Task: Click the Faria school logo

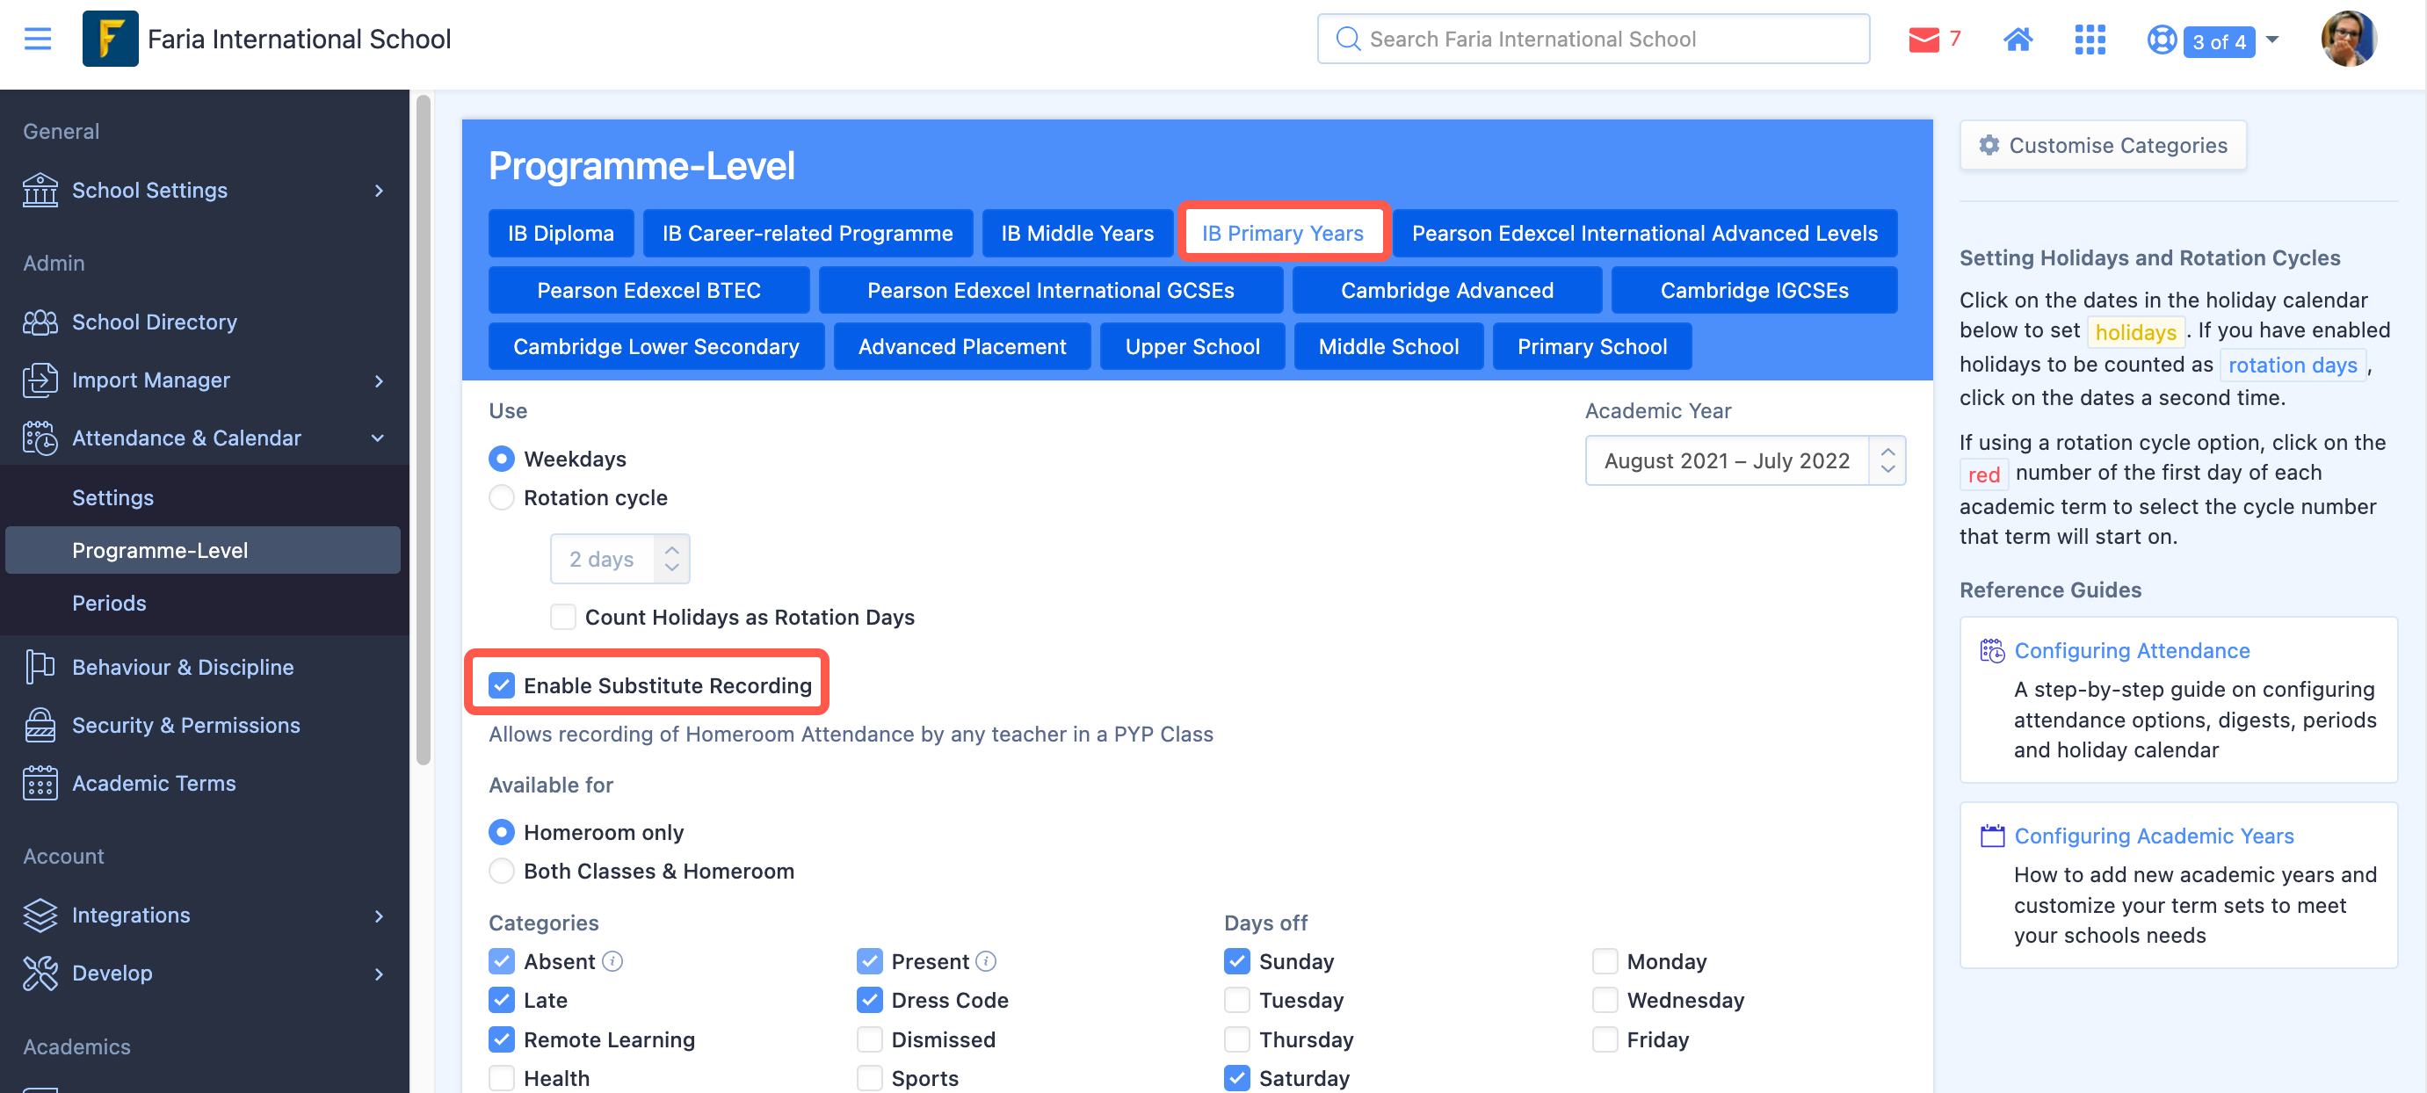Action: 110,39
